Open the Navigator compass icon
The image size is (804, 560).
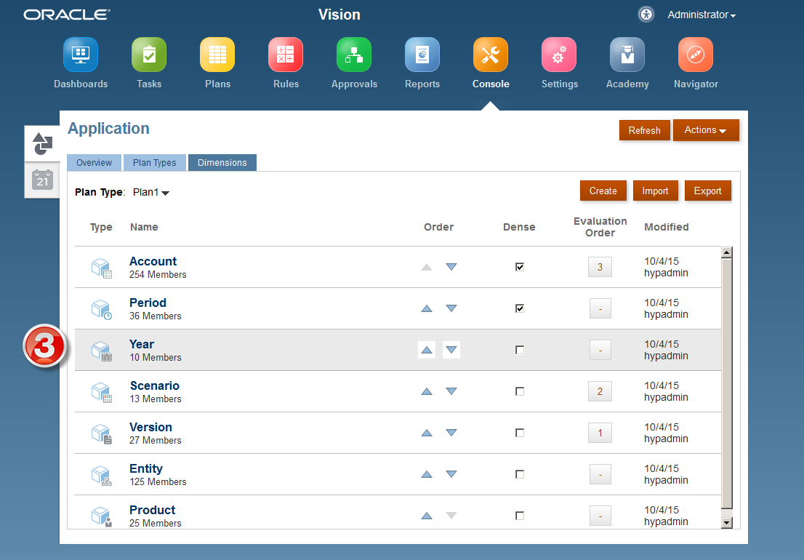point(696,55)
